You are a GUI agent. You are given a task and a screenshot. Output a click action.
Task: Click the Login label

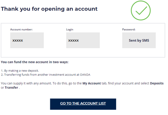(70, 29)
